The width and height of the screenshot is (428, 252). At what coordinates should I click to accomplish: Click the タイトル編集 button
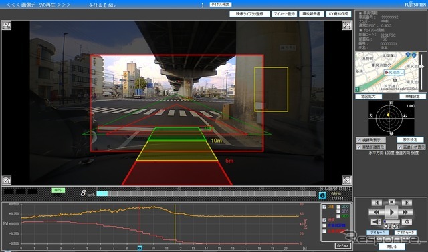click(x=221, y=5)
